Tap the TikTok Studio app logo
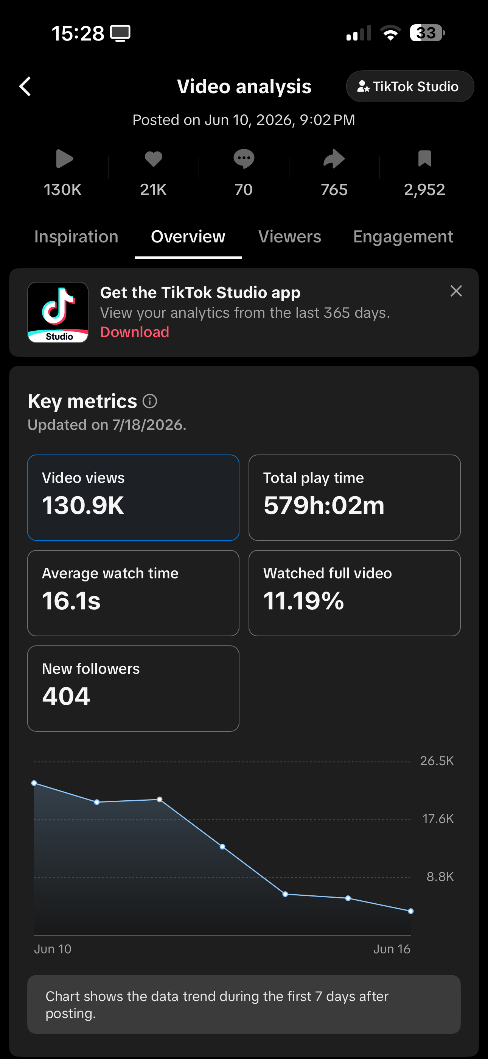 (58, 312)
